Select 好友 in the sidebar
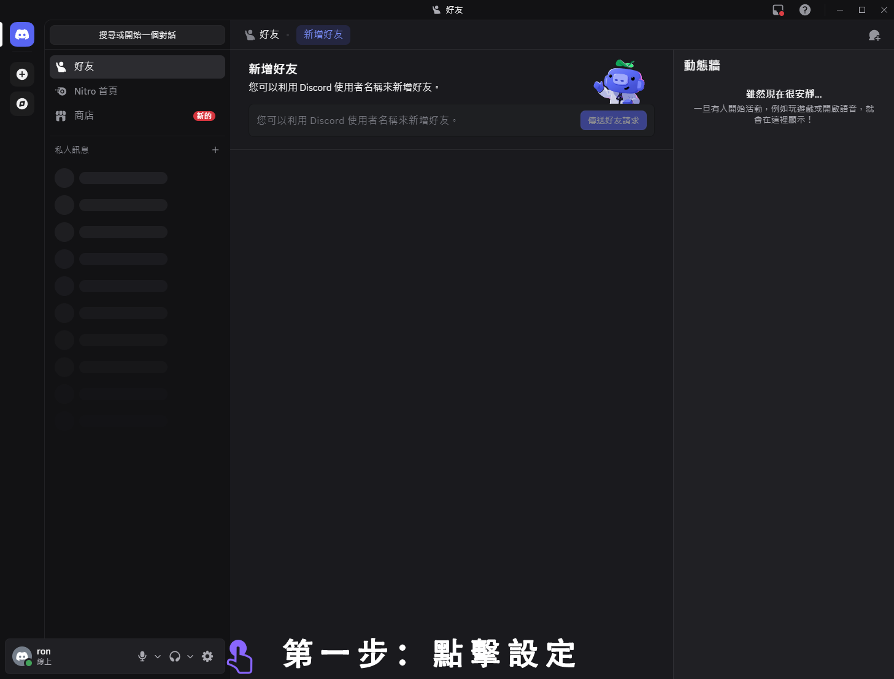Screen dimensions: 894x679 137,67
